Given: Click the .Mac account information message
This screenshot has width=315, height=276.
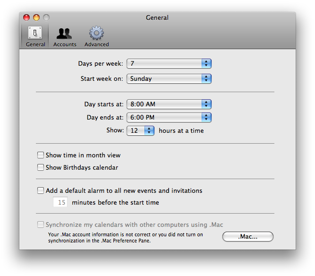Looking at the screenshot, I should point(126,238).
